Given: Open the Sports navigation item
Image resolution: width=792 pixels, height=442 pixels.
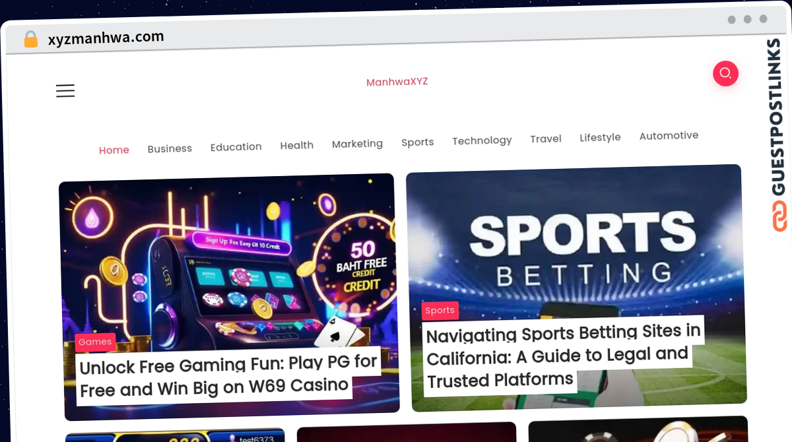Looking at the screenshot, I should (x=418, y=142).
